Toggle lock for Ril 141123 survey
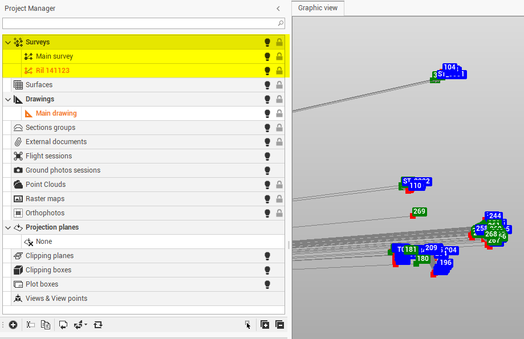Viewport: 524px width, 339px height. tap(279, 71)
